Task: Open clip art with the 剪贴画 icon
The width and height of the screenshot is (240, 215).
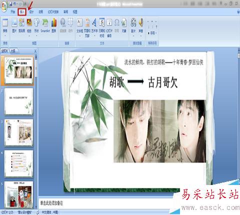Action: point(22,25)
